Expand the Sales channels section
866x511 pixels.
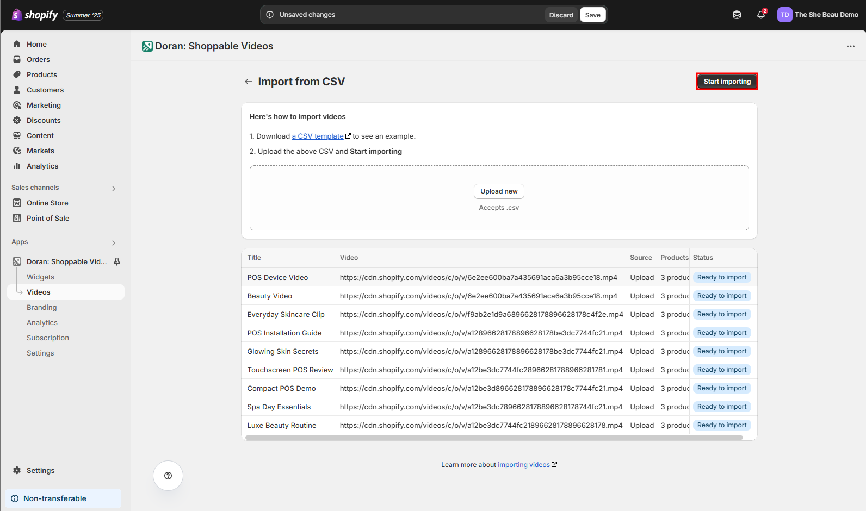coord(114,188)
